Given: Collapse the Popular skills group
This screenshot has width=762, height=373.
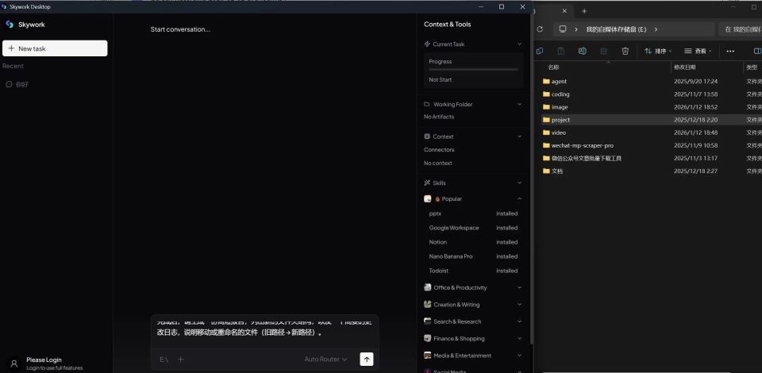Looking at the screenshot, I should (x=519, y=199).
